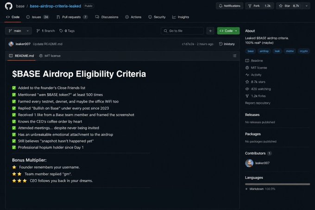Click checkbox beside Farmed every testnet item
The height and width of the screenshot is (210, 315).
[14, 102]
